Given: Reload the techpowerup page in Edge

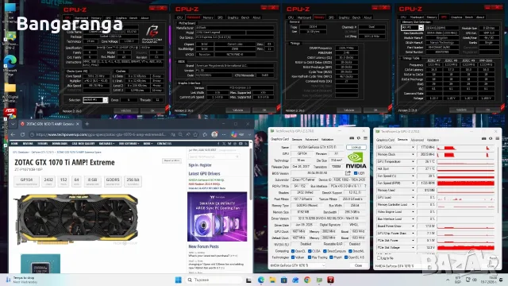Looking at the screenshot, I should (23, 134).
